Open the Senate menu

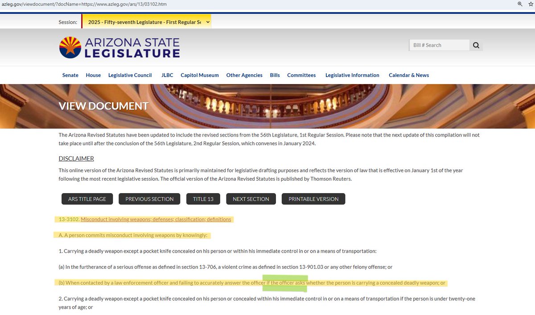[x=70, y=75]
